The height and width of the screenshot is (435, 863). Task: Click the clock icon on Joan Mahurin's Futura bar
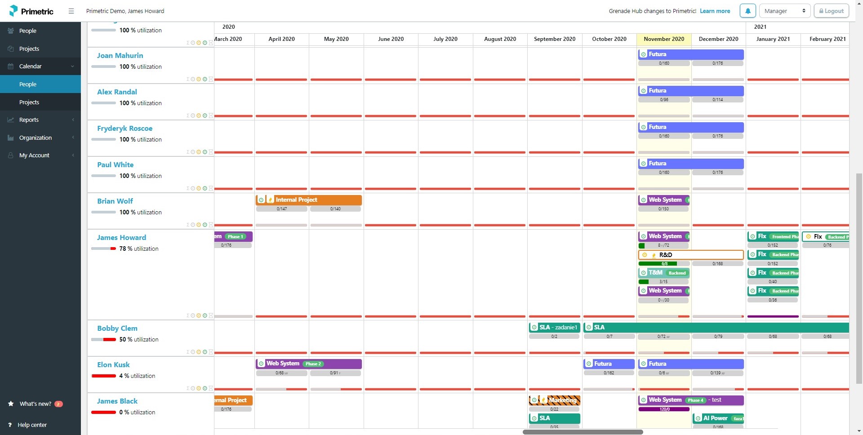tap(644, 54)
